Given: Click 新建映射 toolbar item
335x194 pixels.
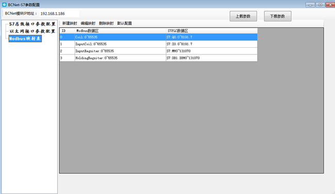Looking at the screenshot, I should tap(70, 23).
